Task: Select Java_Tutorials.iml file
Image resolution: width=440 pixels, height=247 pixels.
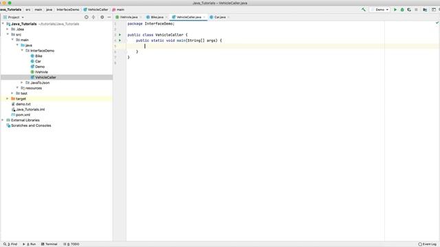Action: [30, 110]
